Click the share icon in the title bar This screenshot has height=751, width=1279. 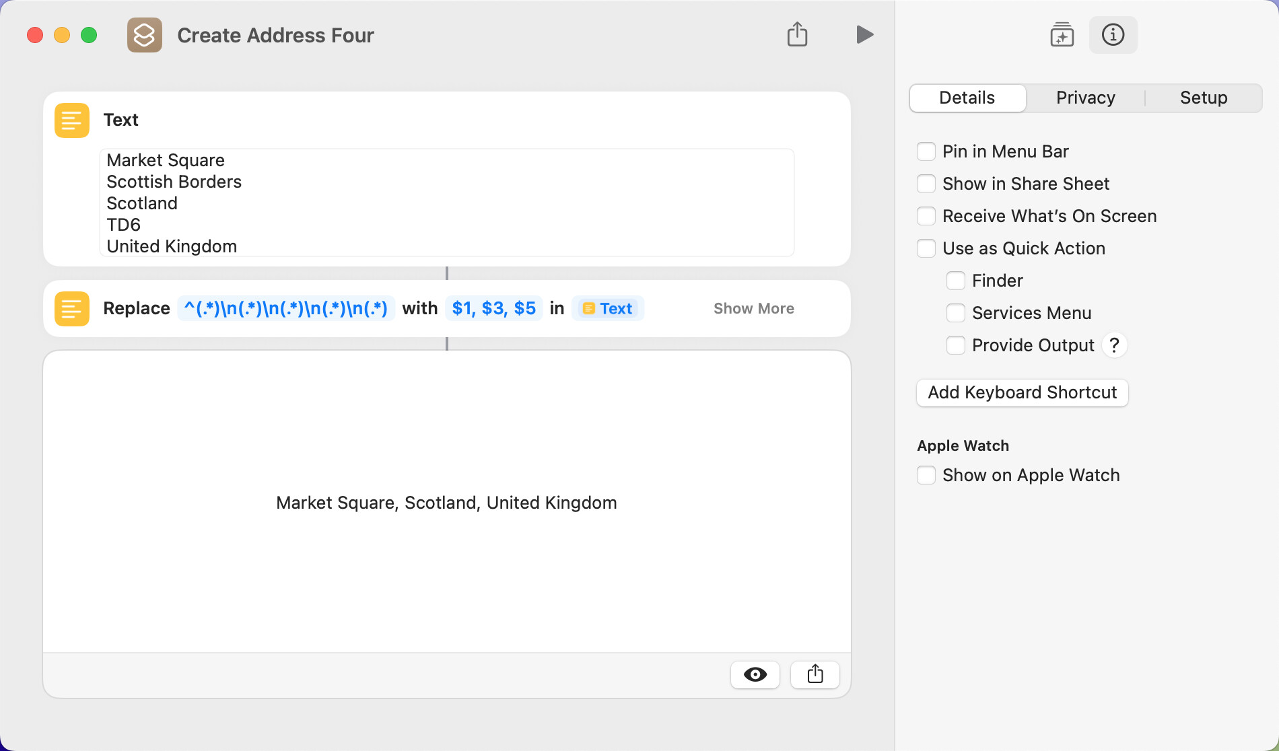click(798, 34)
